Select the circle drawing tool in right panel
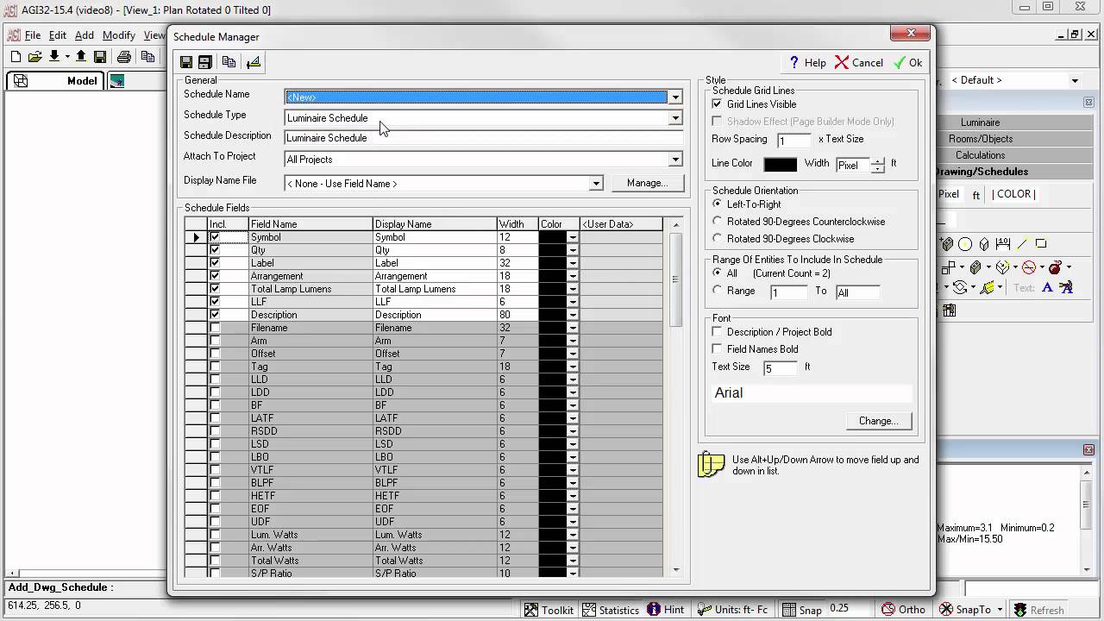This screenshot has width=1104, height=621. [x=965, y=244]
